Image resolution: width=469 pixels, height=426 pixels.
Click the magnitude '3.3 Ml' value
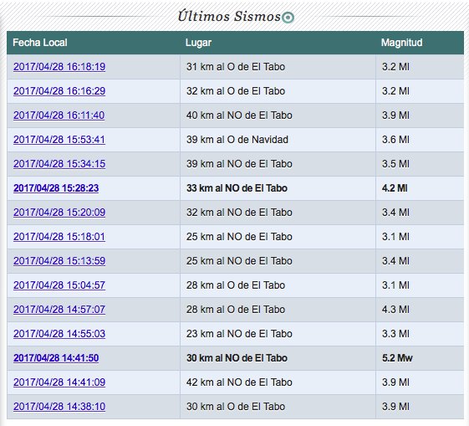click(x=395, y=333)
